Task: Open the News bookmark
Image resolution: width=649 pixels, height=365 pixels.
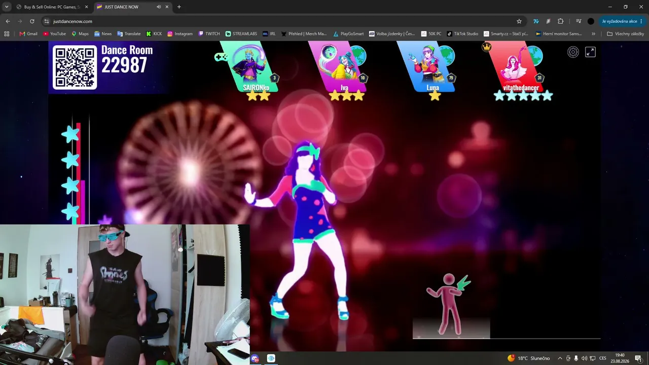Action: pyautogui.click(x=103, y=34)
